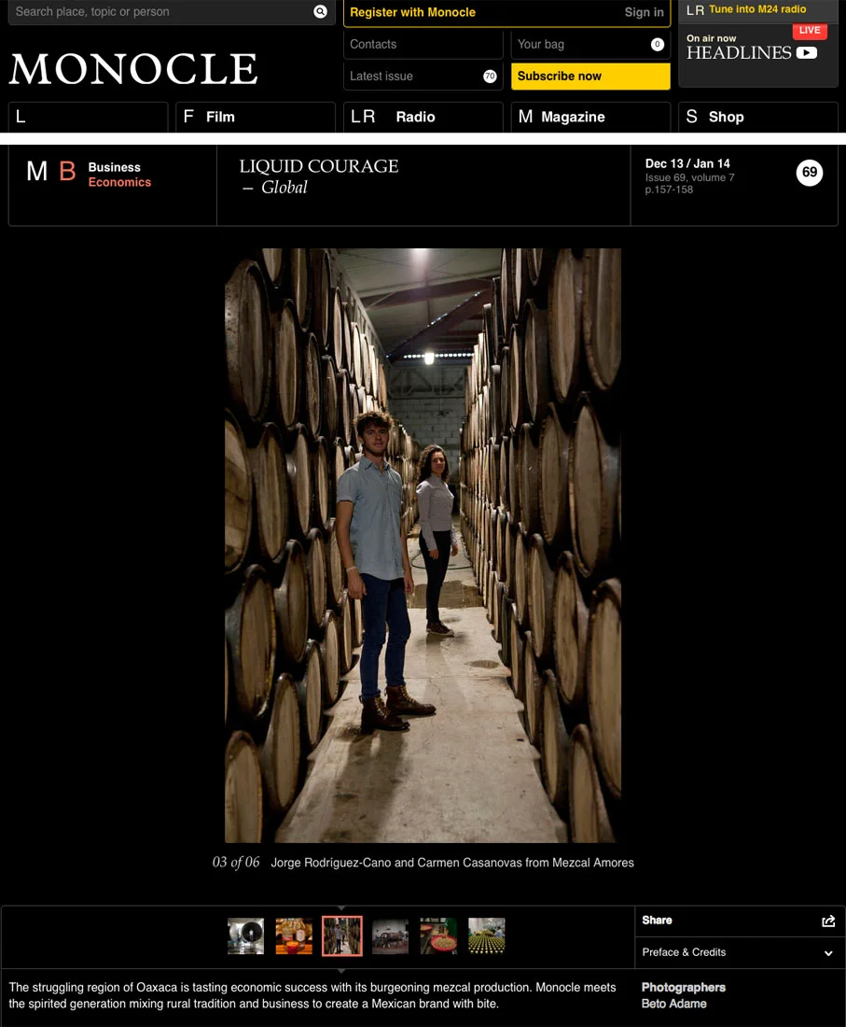The width and height of the screenshot is (846, 1027).
Task: Expand Preface & Credits chevron
Action: click(828, 953)
